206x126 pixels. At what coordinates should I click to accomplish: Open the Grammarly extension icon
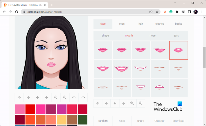171,12
